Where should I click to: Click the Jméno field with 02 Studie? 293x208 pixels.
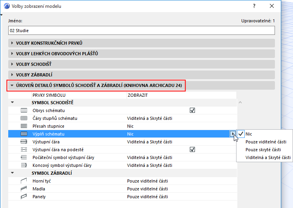(x=142, y=31)
